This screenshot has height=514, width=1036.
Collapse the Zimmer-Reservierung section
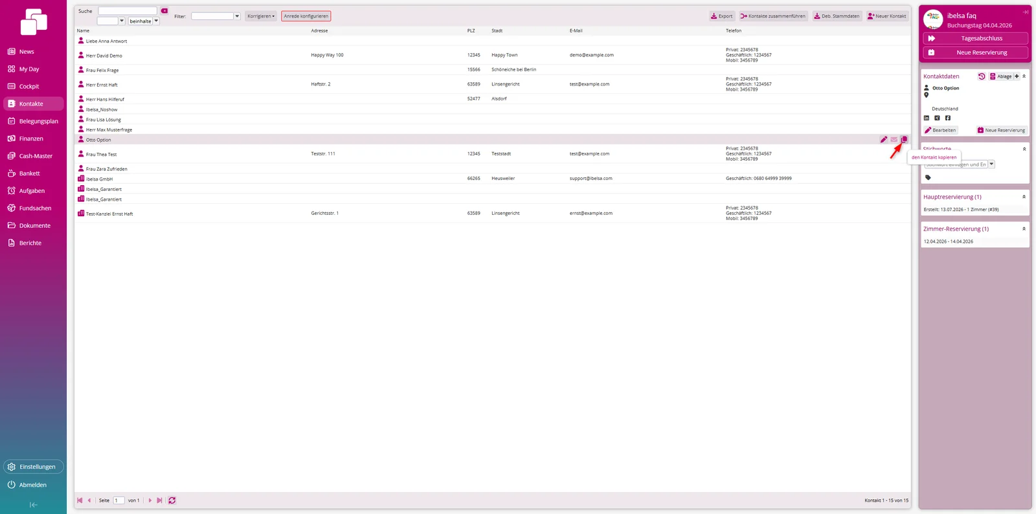click(x=1024, y=229)
